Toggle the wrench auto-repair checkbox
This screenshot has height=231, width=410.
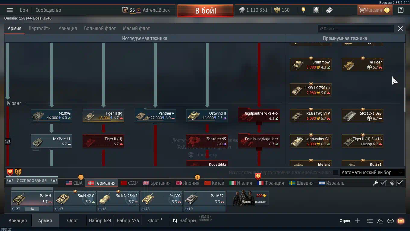click(x=383, y=183)
